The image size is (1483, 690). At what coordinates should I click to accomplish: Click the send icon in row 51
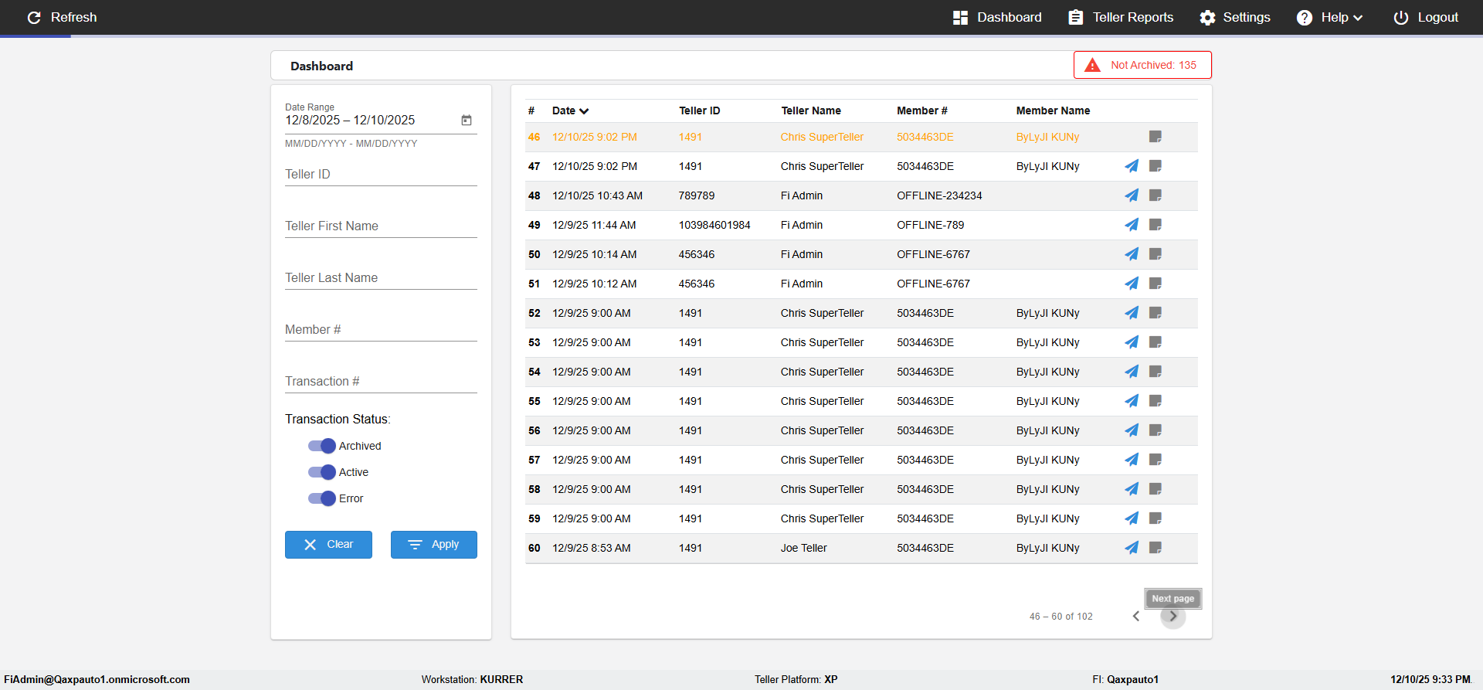[1132, 284]
